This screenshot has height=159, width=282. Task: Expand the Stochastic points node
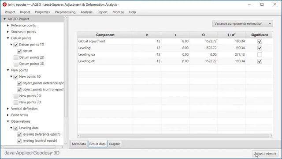pyautogui.click(x=8, y=32)
